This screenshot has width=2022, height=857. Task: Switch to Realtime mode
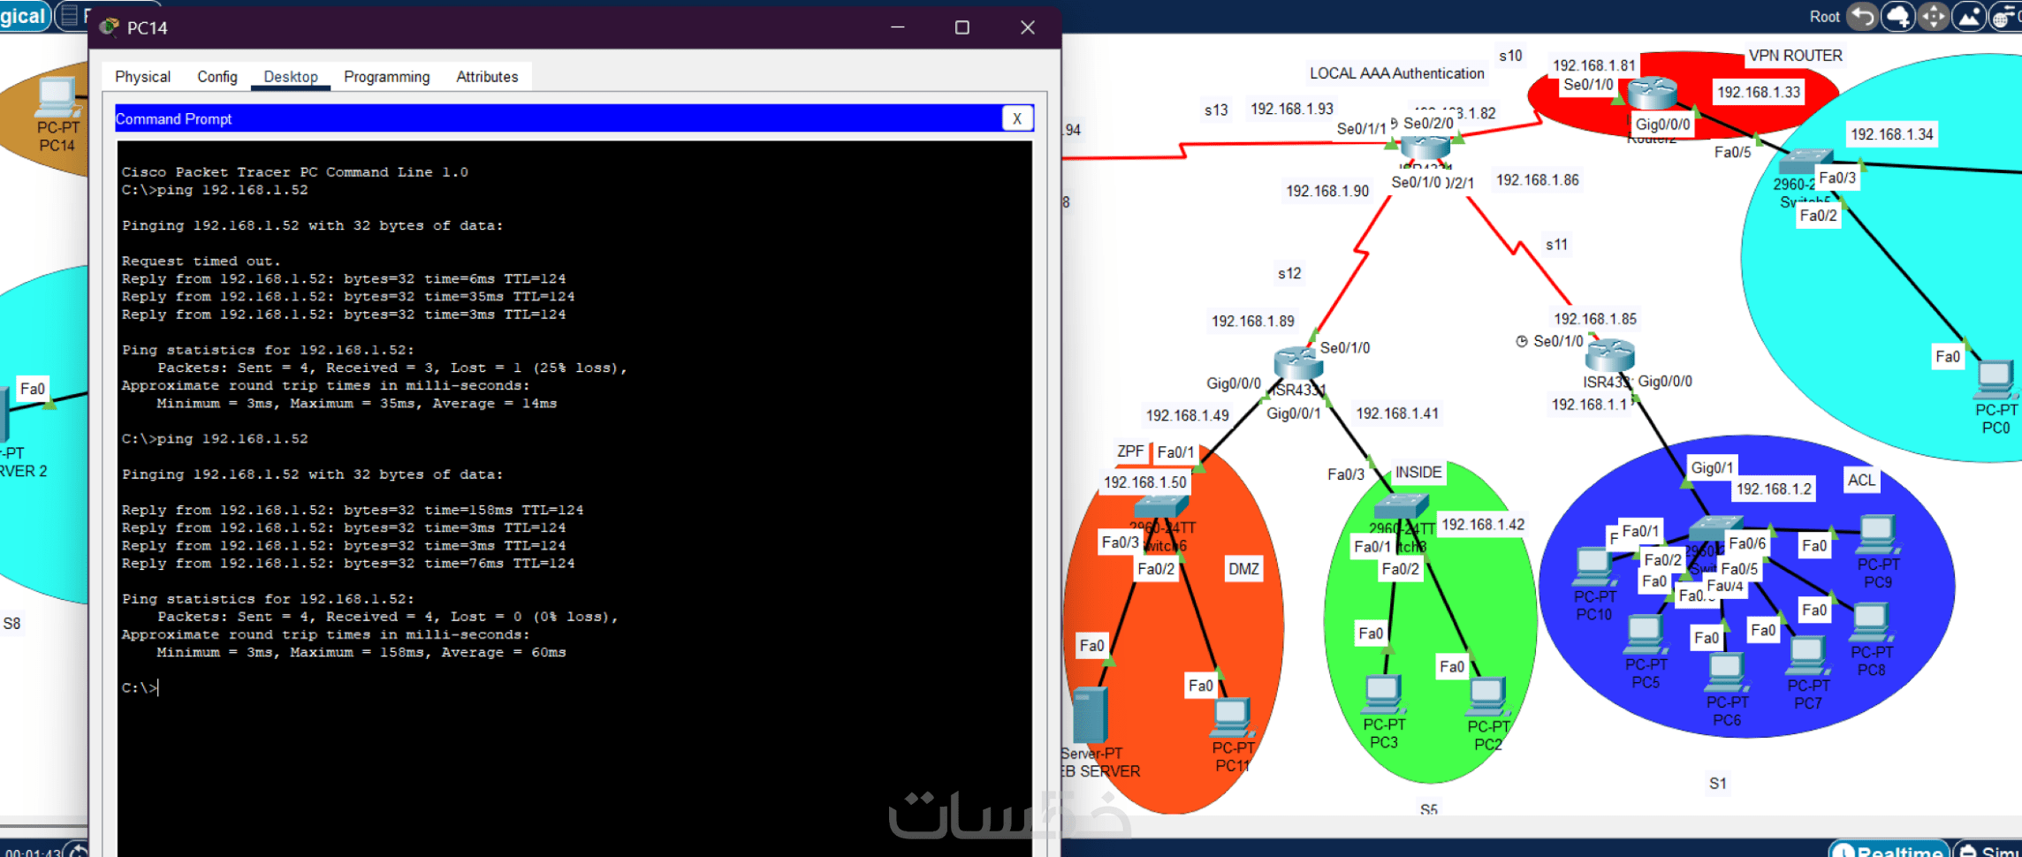point(1889,850)
